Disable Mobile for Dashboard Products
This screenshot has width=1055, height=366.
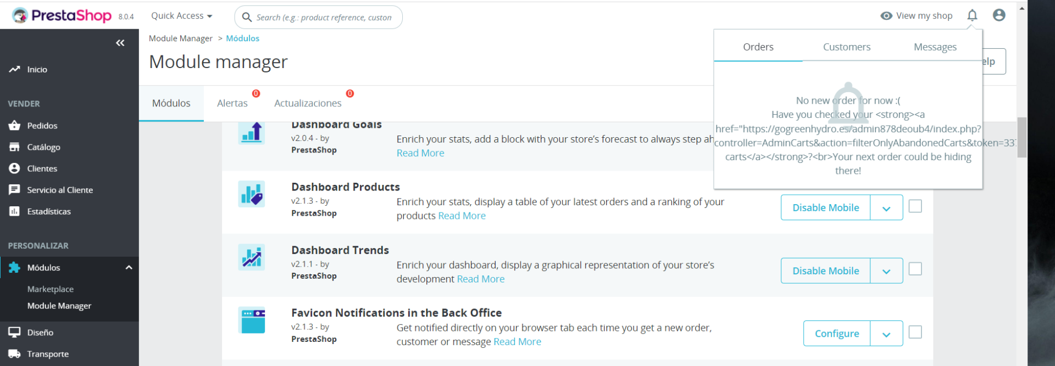coord(826,208)
